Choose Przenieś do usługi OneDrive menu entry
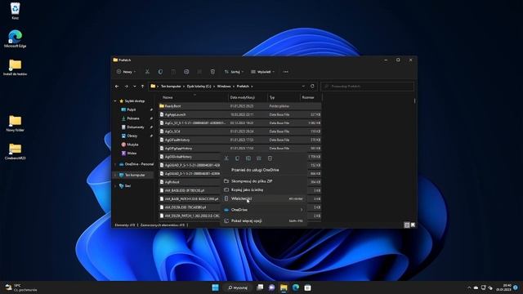 coord(263,170)
